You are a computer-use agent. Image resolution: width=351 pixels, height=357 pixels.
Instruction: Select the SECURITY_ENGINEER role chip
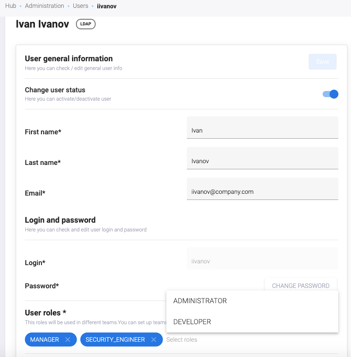point(115,339)
